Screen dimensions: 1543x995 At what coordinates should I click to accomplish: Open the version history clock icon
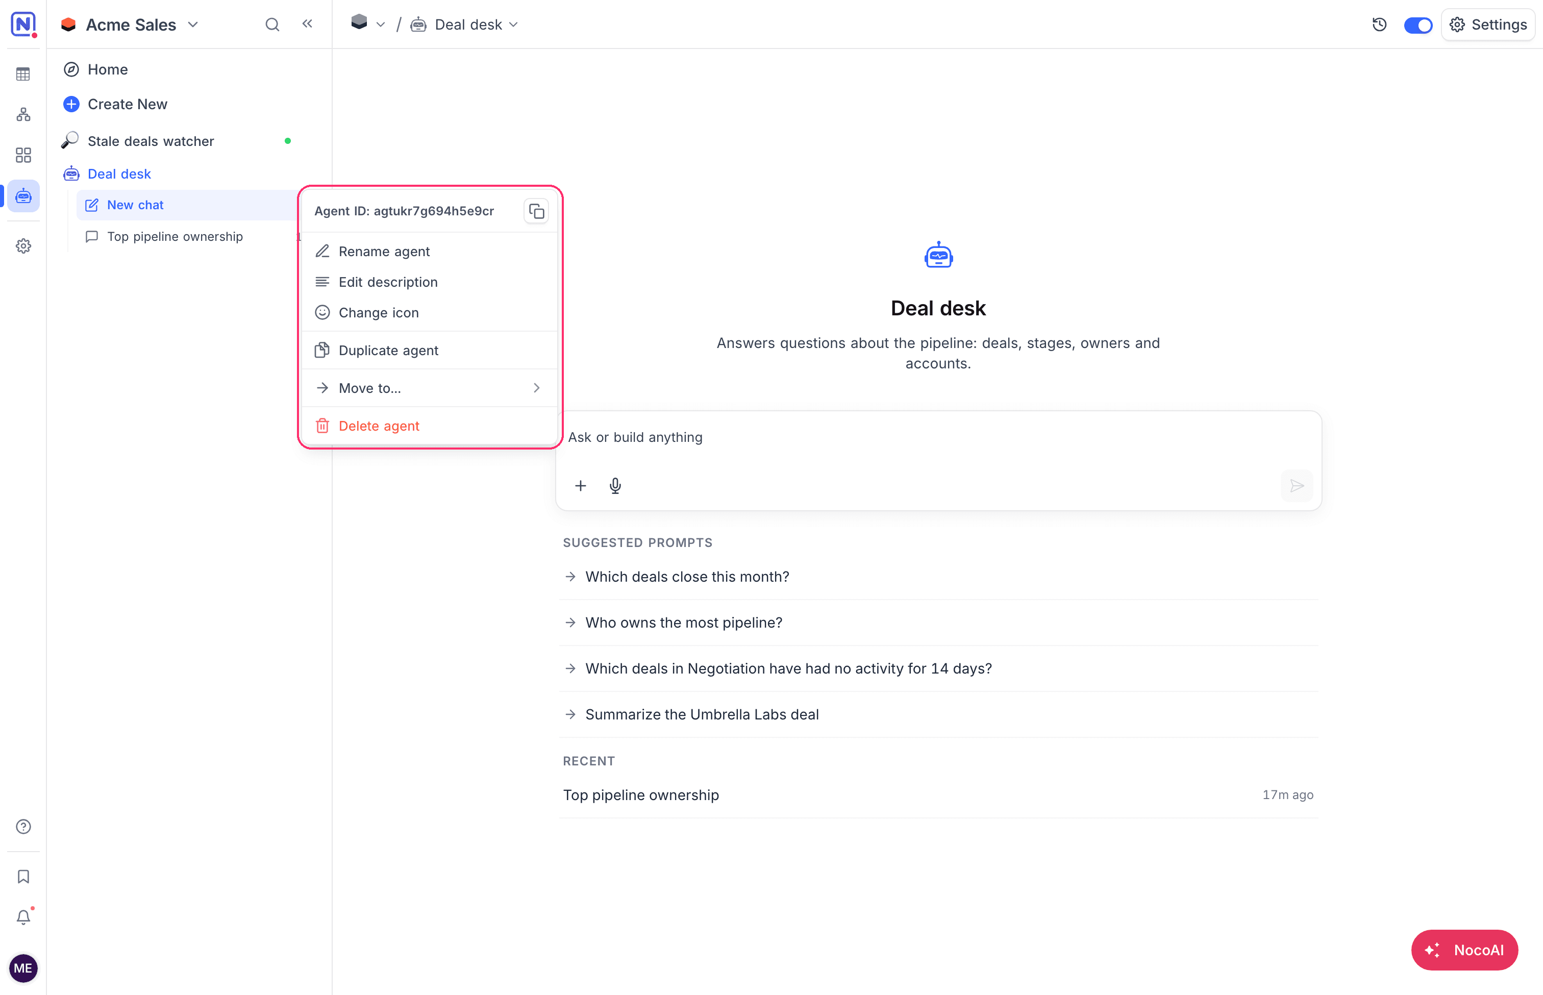coord(1380,24)
